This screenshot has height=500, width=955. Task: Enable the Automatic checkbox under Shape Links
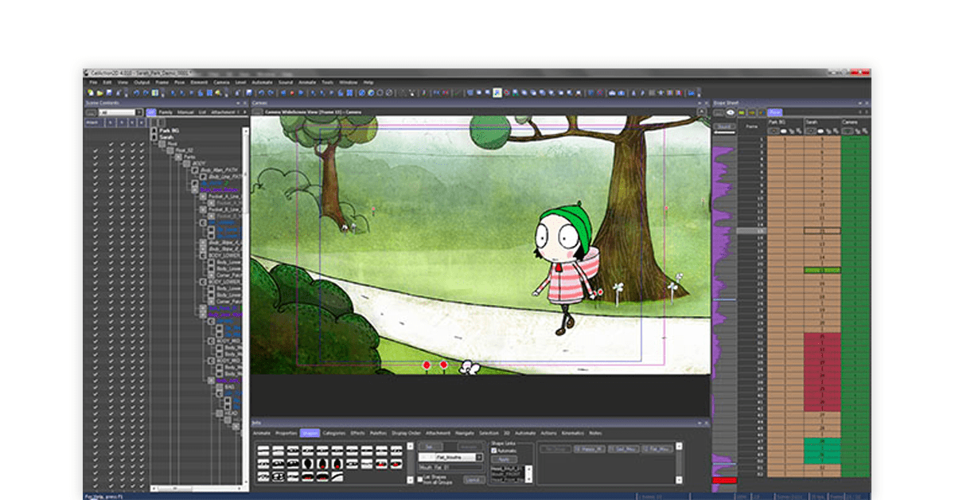click(493, 451)
